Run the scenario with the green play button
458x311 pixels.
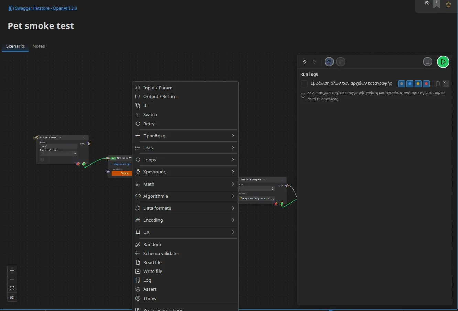(x=443, y=62)
